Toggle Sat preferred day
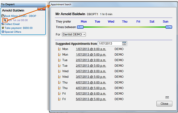 click(152, 22)
